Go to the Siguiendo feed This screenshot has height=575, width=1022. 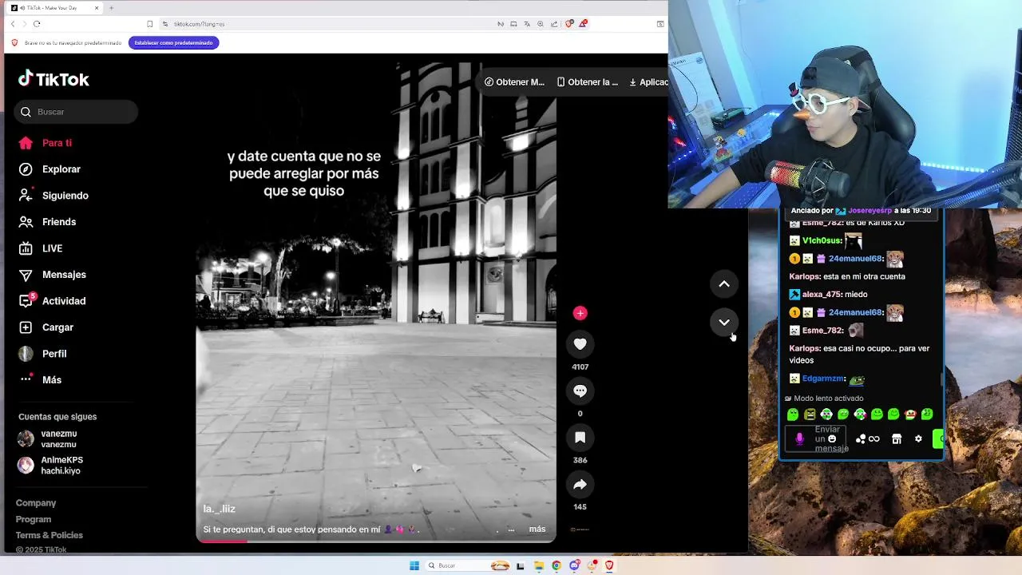click(x=53, y=196)
